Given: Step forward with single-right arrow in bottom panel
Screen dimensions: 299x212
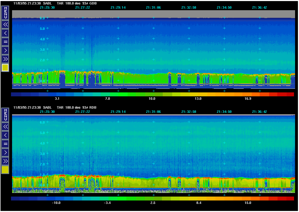Looking at the screenshot, I should pos(5,152).
